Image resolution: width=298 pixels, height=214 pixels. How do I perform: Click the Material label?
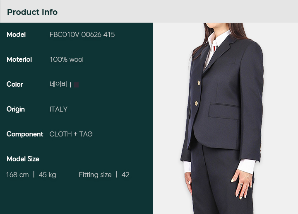(x=19, y=60)
